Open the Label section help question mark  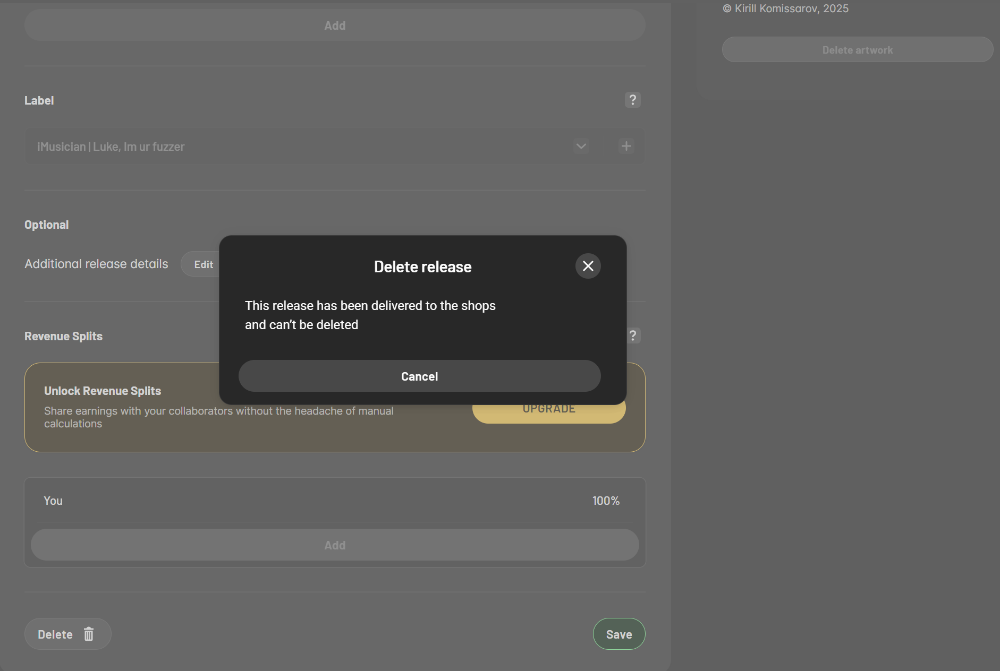(x=632, y=100)
